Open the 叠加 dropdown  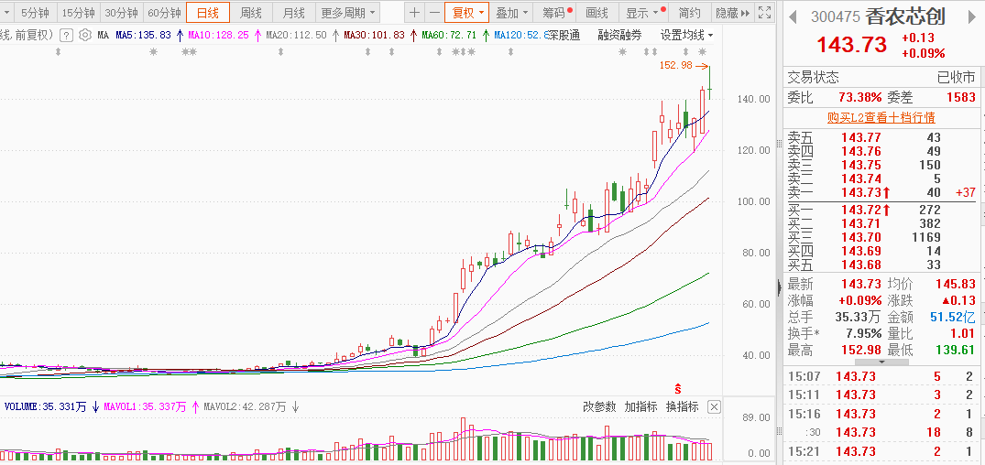(511, 13)
